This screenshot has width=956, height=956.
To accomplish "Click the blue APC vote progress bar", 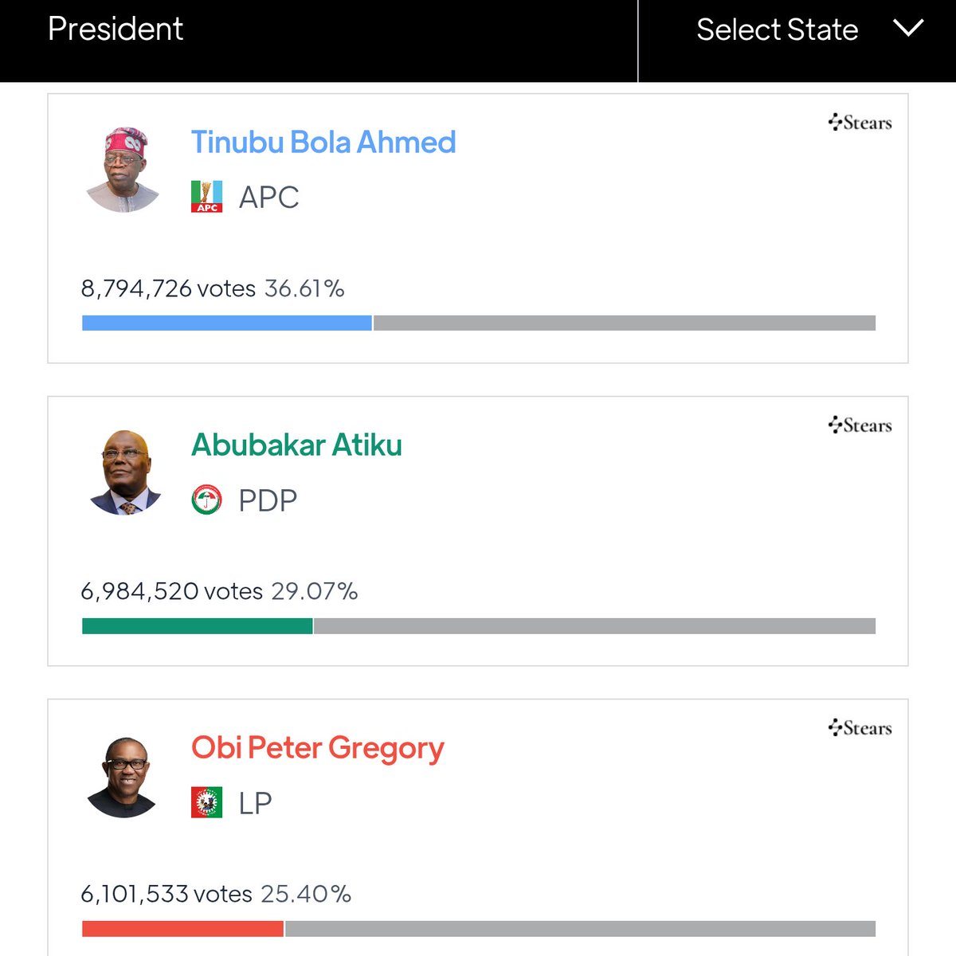I will pyautogui.click(x=227, y=323).
